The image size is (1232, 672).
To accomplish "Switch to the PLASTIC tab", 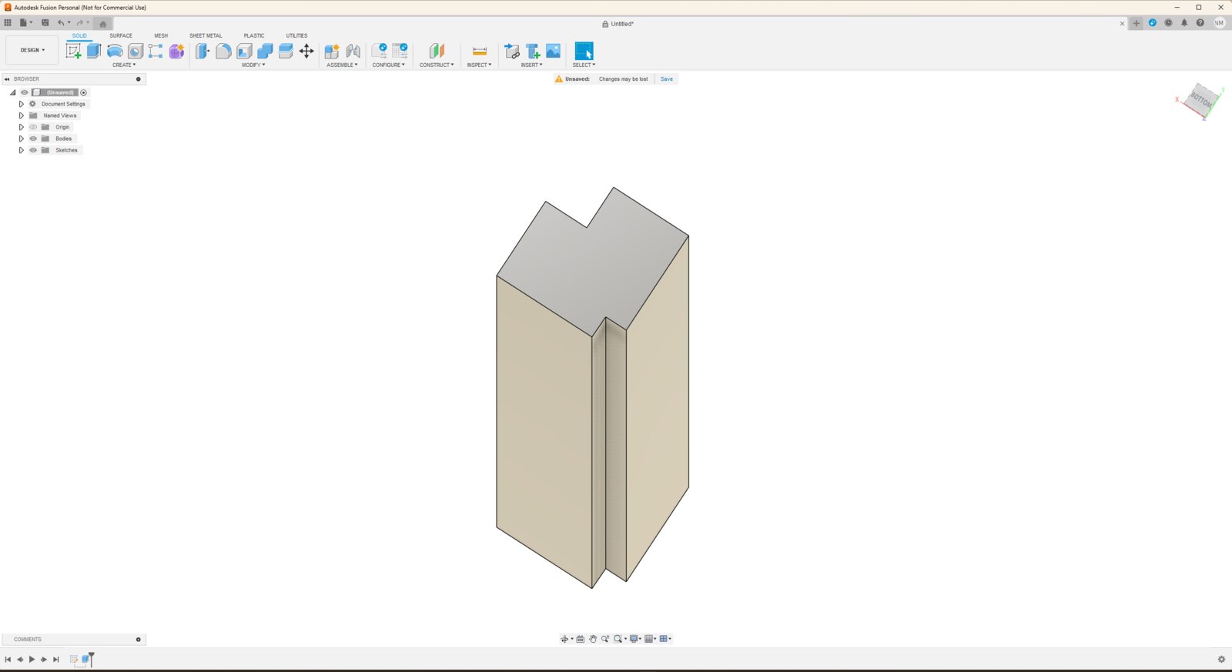I will (x=254, y=35).
